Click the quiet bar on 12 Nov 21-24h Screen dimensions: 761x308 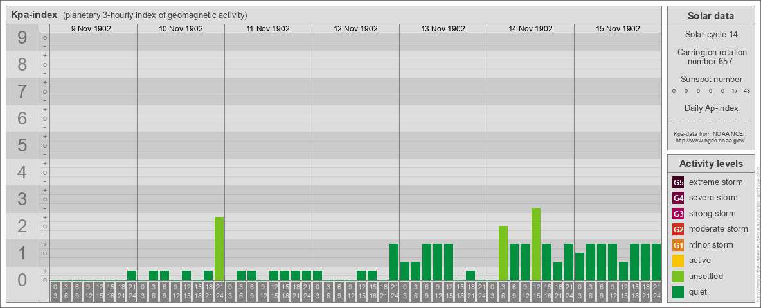click(x=394, y=262)
